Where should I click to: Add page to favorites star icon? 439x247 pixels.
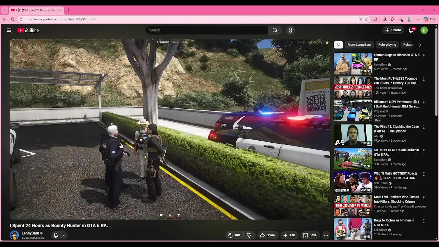pos(367,19)
